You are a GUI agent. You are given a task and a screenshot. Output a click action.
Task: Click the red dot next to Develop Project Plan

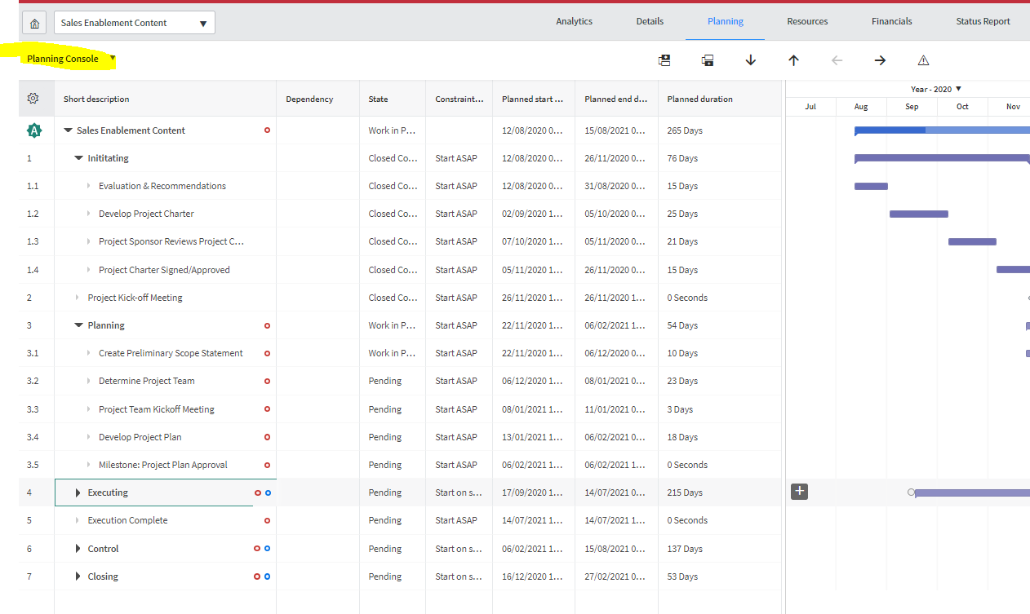[267, 436]
